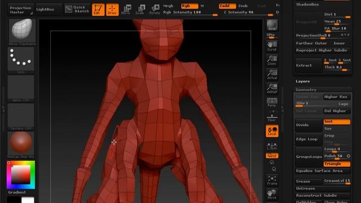Screen dimensions: 361x203
Task: Toggle the Floor grid
Action: 272,117
